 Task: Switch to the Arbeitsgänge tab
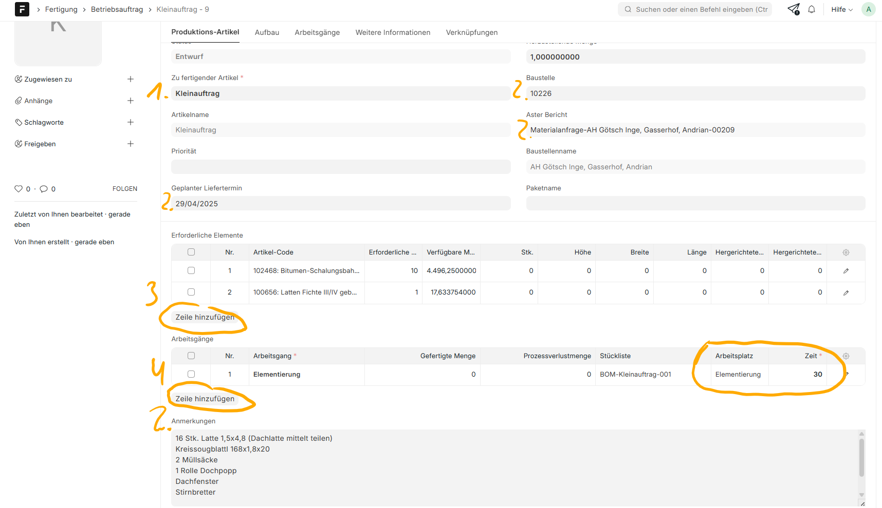(x=317, y=32)
